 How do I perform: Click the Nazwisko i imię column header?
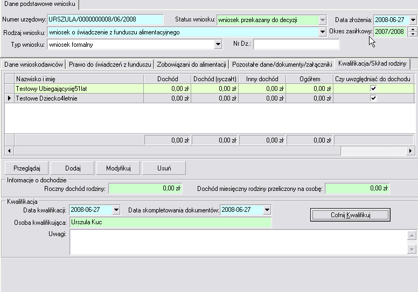[x=79, y=79]
